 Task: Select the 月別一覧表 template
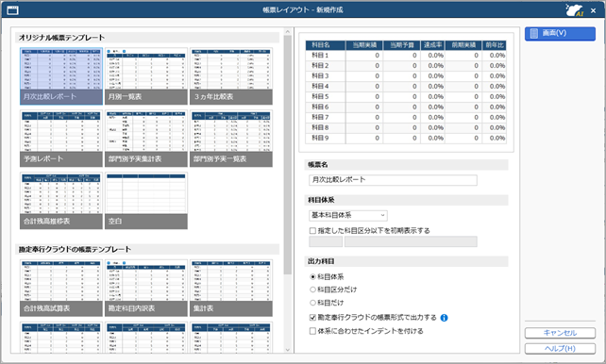click(146, 76)
